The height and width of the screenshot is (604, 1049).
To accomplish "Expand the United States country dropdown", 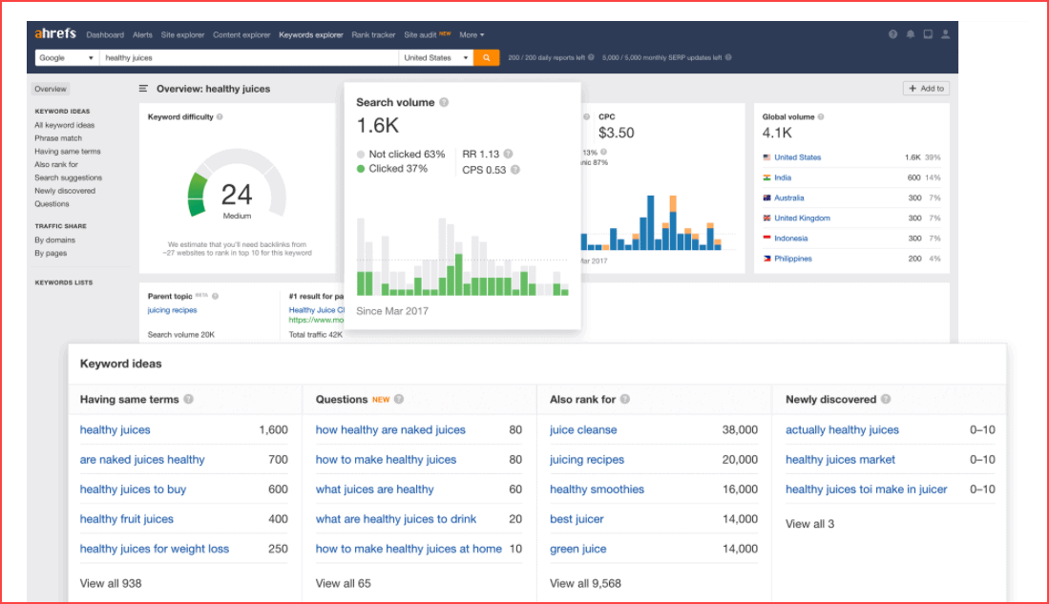I will (x=436, y=58).
